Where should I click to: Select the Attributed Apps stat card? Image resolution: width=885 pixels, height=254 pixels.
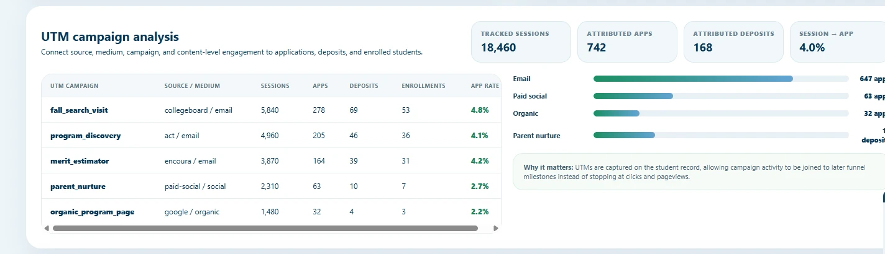[x=627, y=42]
